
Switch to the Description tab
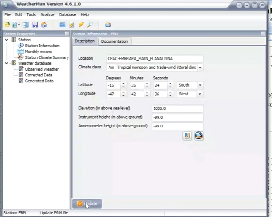pos(84,41)
